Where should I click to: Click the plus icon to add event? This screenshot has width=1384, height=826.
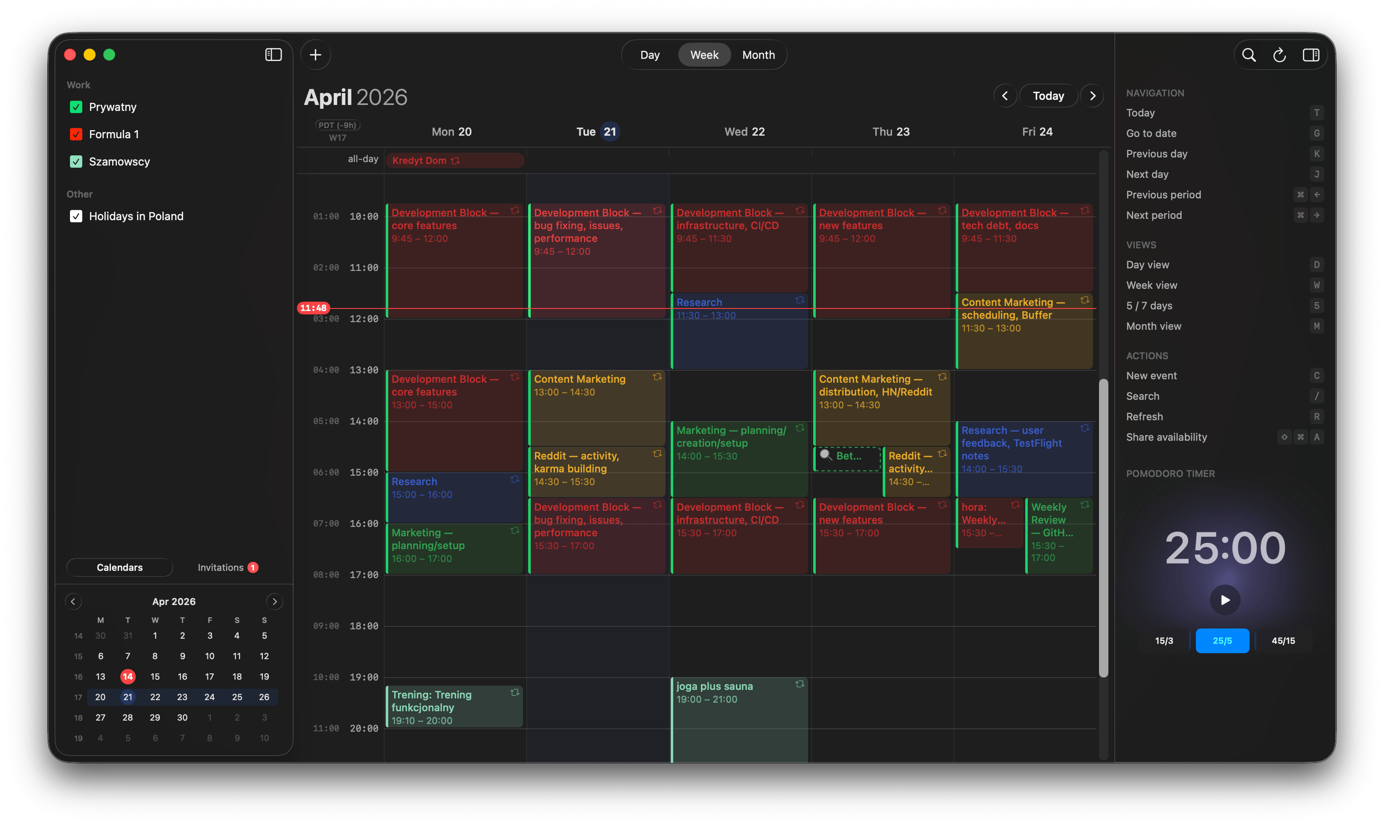coord(316,55)
